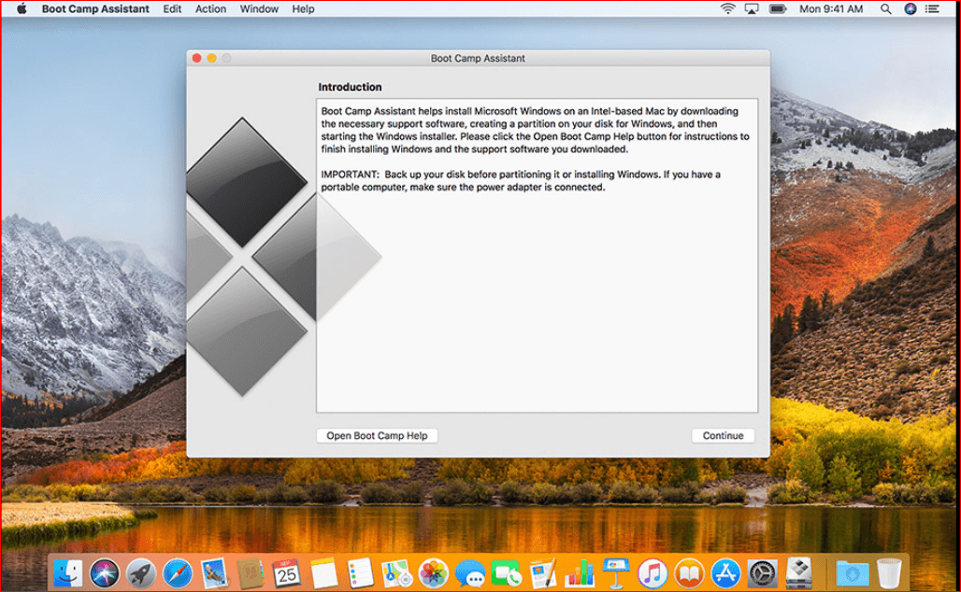961x592 pixels.
Task: Click AirPlay display icon in menu bar
Action: click(x=752, y=8)
